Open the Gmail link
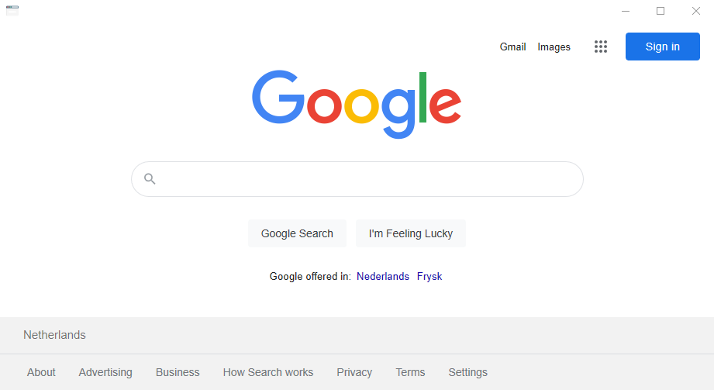 [512, 47]
